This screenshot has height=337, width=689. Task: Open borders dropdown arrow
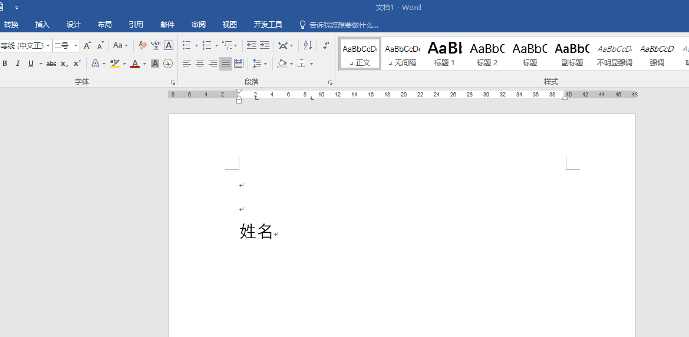point(312,64)
